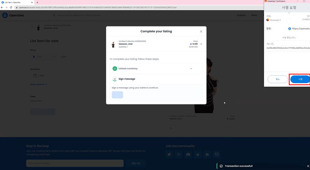Click the Sign message step
Viewport: 310px width, 170px height.
pyautogui.click(x=156, y=79)
